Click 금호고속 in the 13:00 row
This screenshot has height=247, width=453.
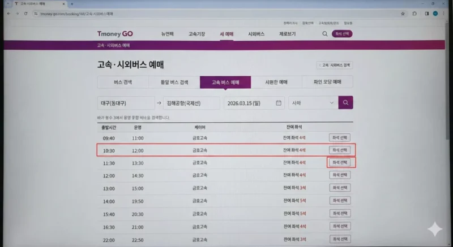(200, 188)
